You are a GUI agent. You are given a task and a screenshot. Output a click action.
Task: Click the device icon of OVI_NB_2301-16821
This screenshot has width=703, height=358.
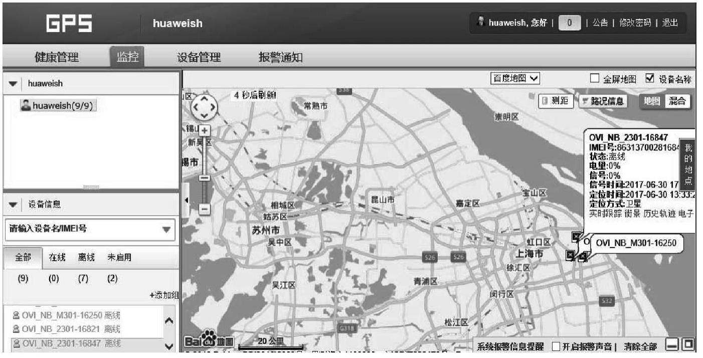[x=16, y=329]
